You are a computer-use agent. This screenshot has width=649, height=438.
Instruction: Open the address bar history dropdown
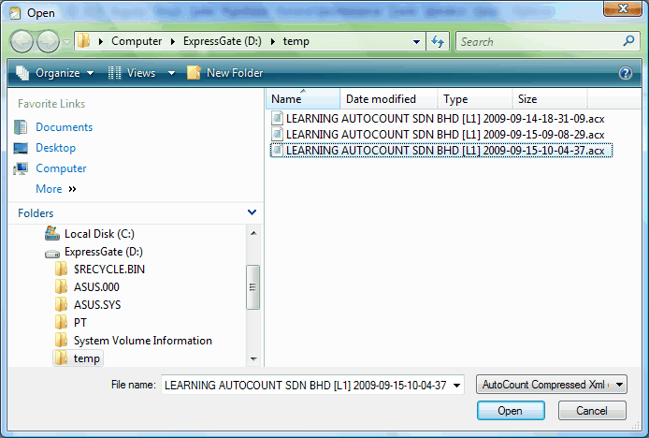click(x=417, y=42)
